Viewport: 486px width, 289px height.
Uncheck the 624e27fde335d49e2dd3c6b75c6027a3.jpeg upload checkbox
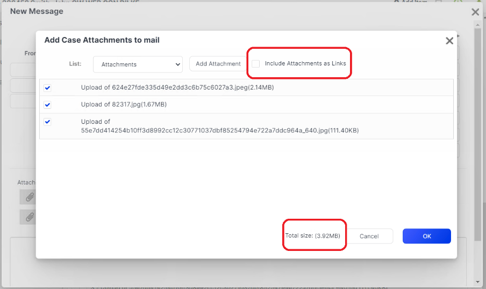[x=47, y=88]
